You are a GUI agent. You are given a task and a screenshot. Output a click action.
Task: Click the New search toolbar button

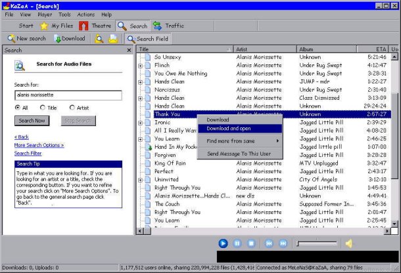pyautogui.click(x=26, y=39)
